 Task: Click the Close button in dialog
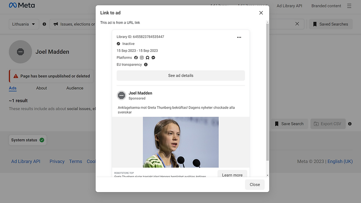(x=255, y=185)
